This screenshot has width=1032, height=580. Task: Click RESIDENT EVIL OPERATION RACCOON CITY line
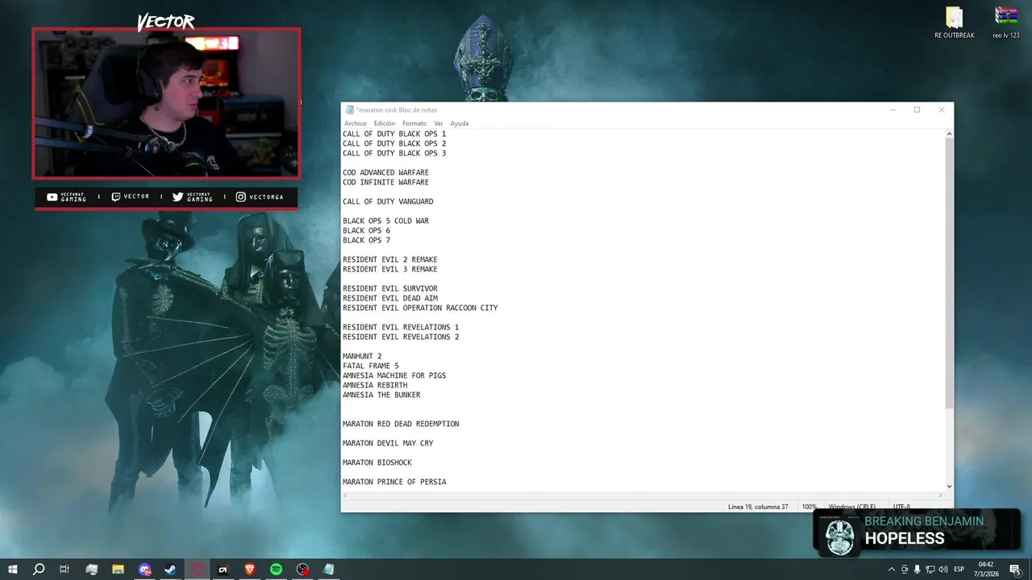point(420,308)
